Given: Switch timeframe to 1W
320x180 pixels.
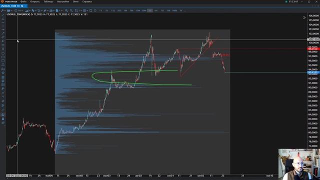Looking at the screenshot, I should (x=168, y=10).
